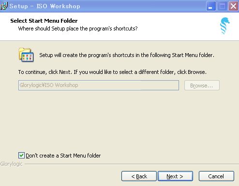239x186 pixels.
Task: Click the Glorylogic\ISO Workshop folder field
Action: 99,85
